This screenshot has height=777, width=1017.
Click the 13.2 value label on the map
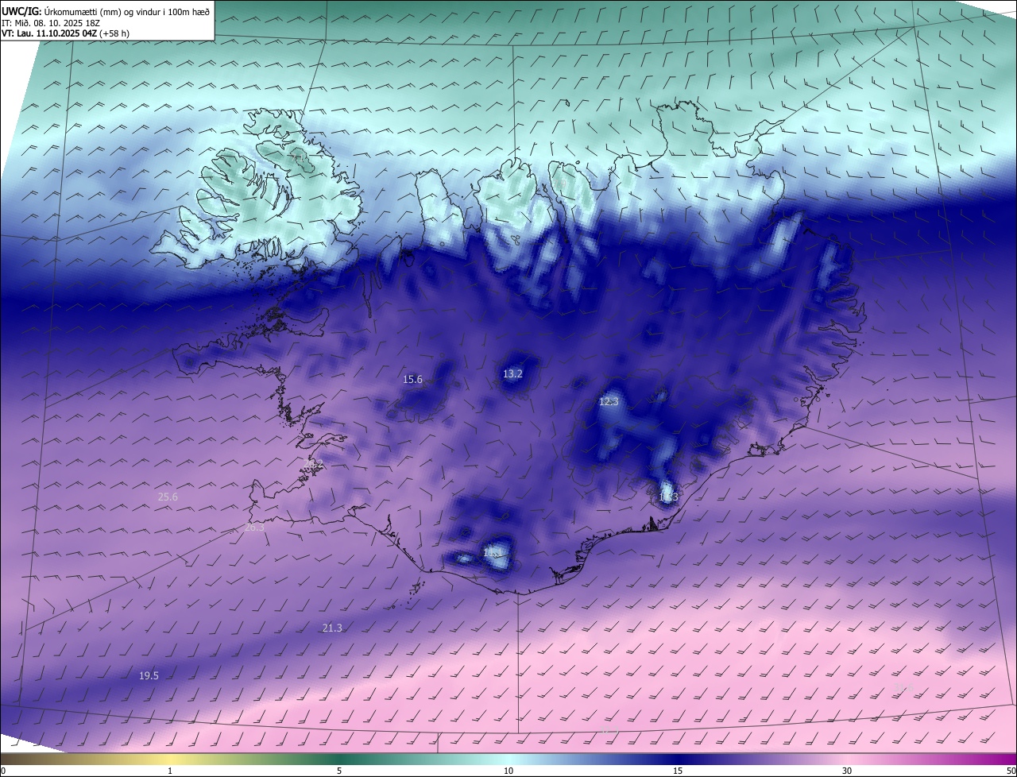coord(513,374)
